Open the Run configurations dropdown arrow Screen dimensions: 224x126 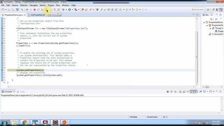coord(72,9)
